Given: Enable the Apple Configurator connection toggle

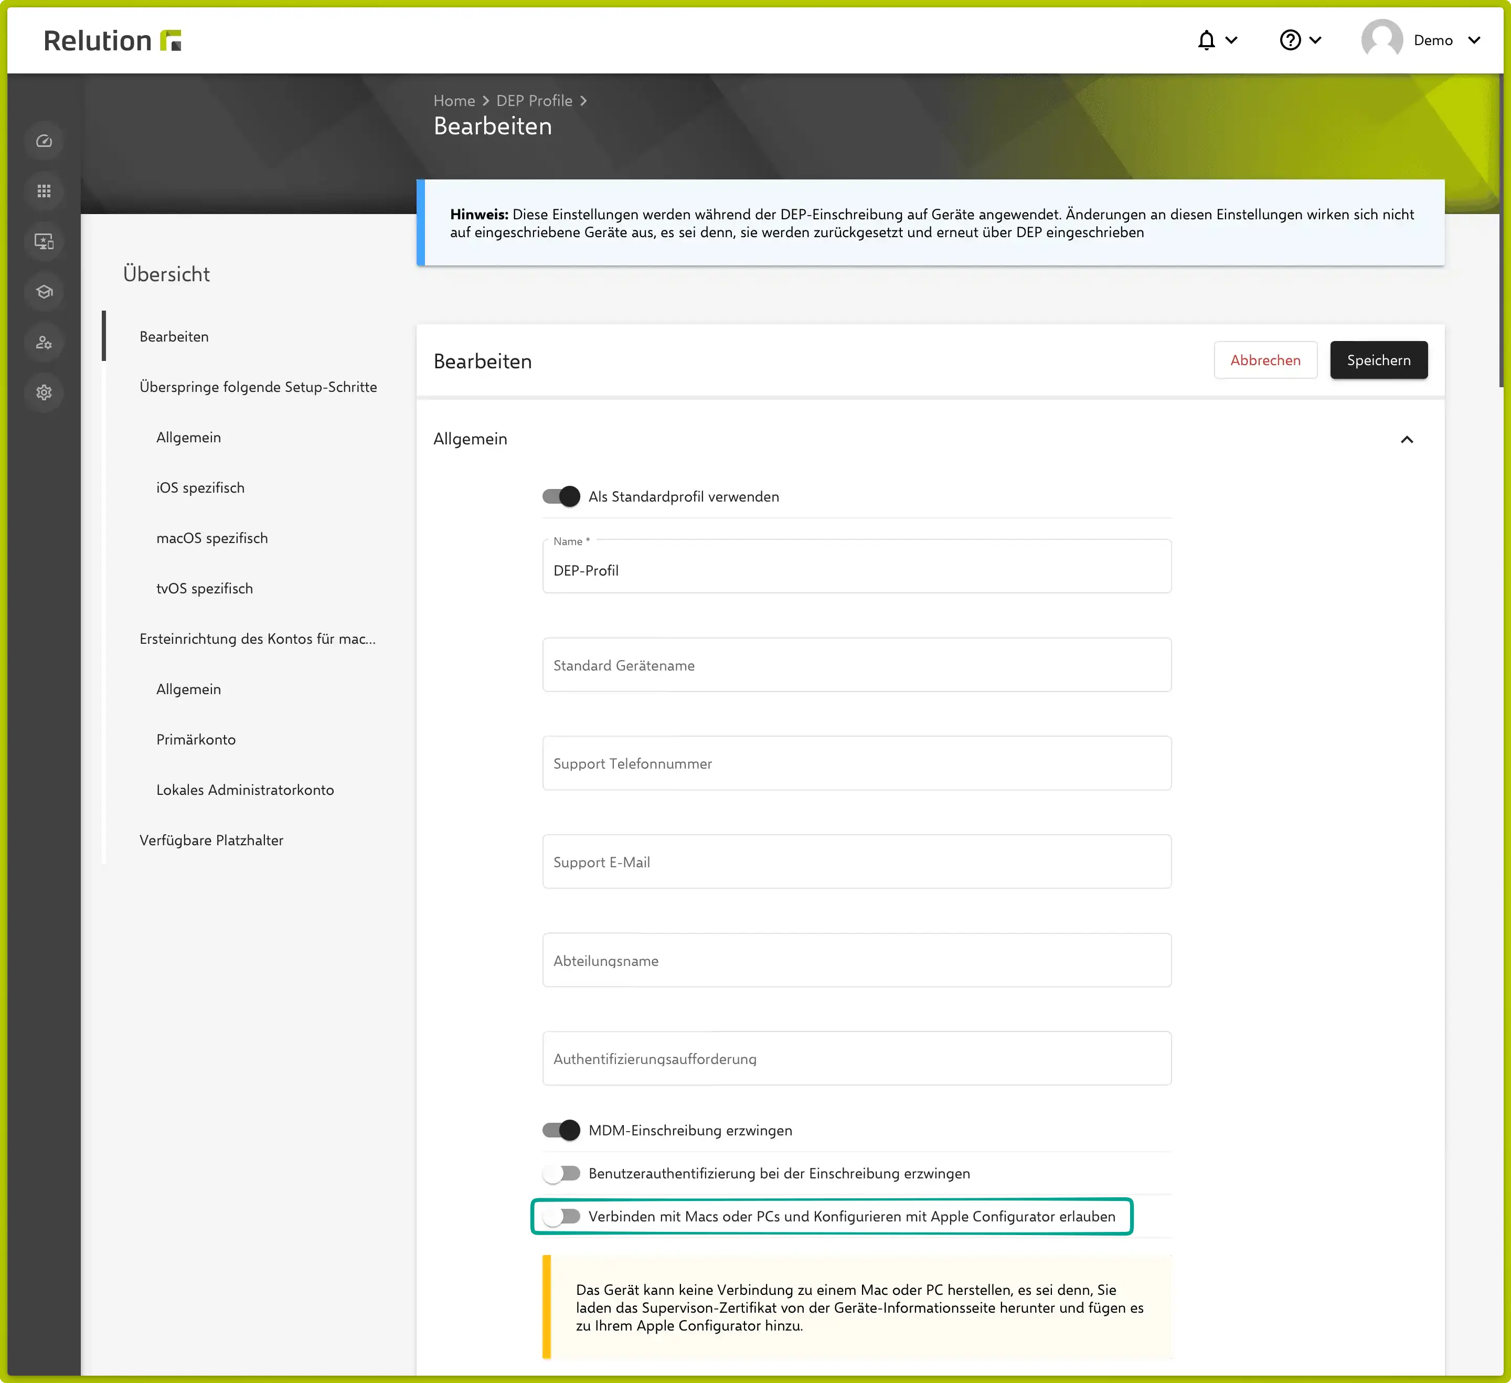Looking at the screenshot, I should tap(561, 1216).
